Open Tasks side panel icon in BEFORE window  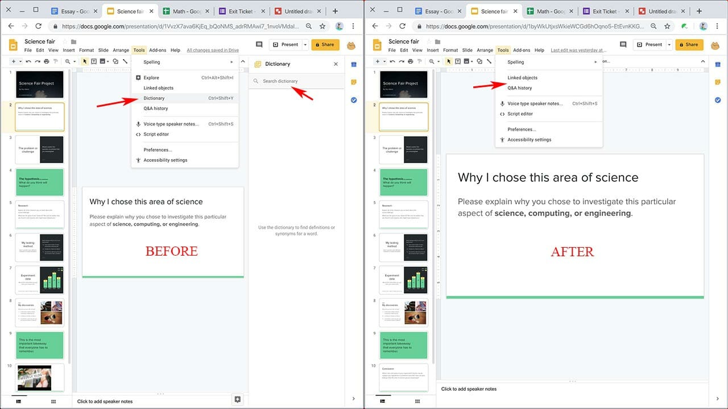coord(354,100)
